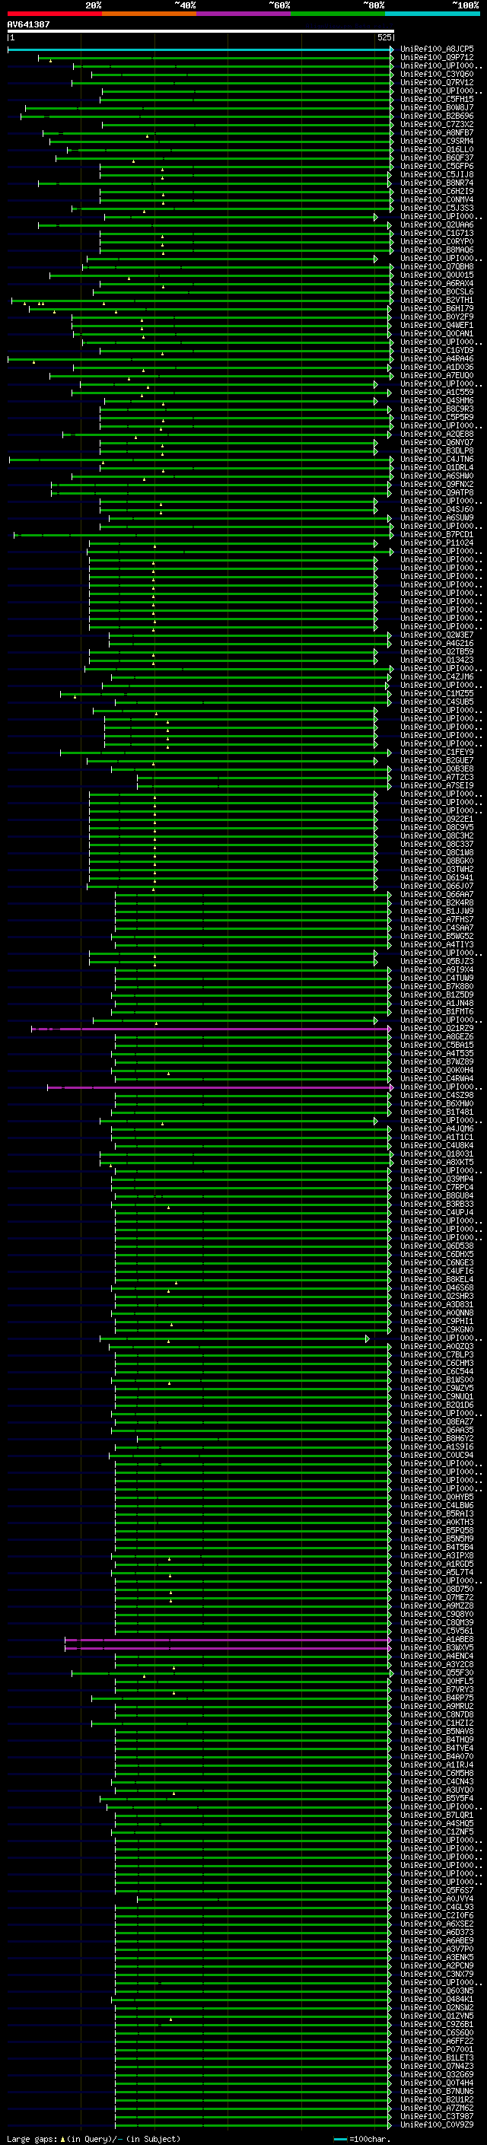The height and width of the screenshot is (2145, 487).
Task: Click the white query sequence bar
Action: pyautogui.click(x=201, y=32)
